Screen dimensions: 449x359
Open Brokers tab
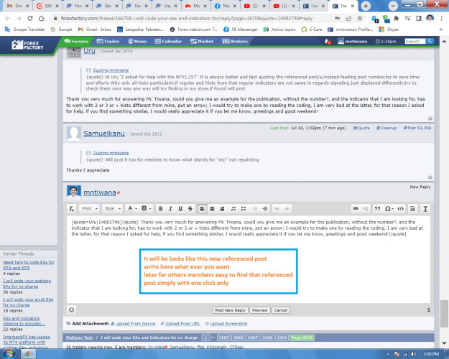tap(235, 41)
